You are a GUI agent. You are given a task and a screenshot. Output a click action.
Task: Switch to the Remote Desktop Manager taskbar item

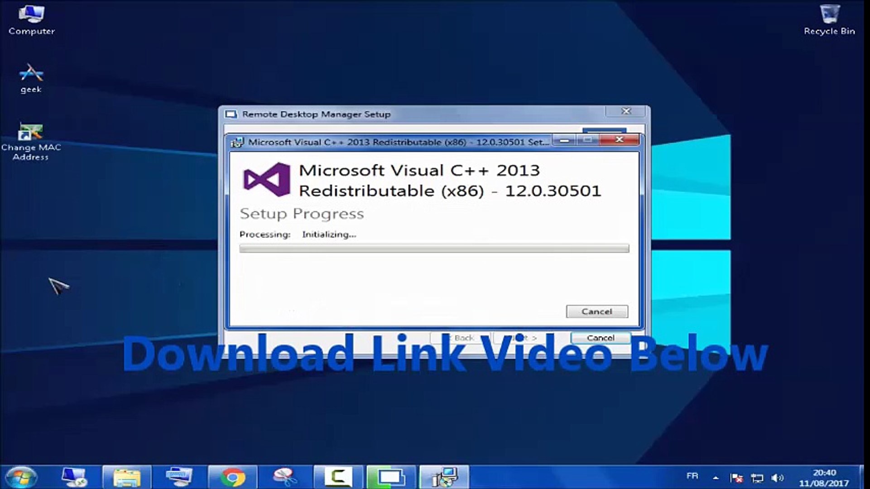(391, 477)
